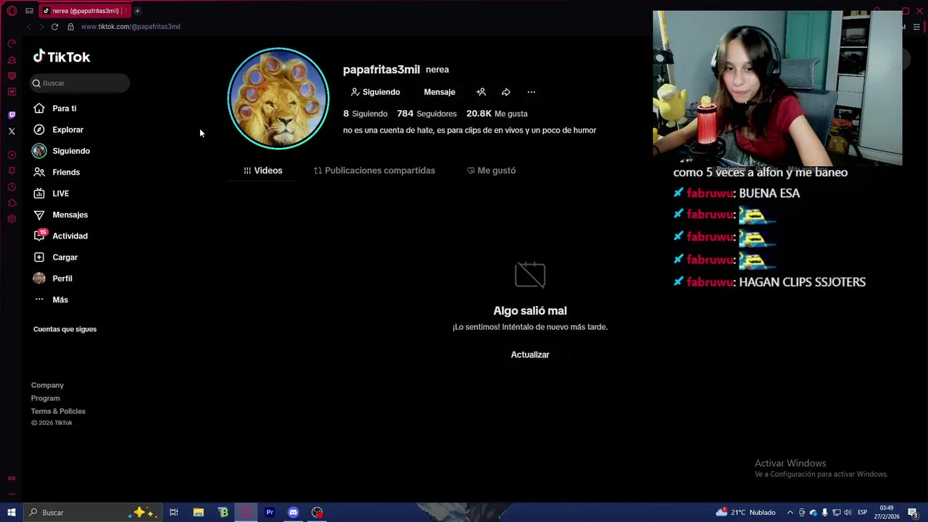Open a new browser tab
Viewport: 928px width, 522px height.
pyautogui.click(x=137, y=11)
